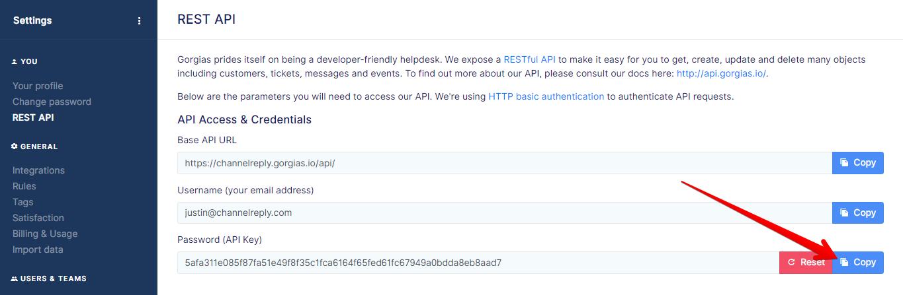Reset the API Key password
This screenshot has height=295, width=903.
806,262
